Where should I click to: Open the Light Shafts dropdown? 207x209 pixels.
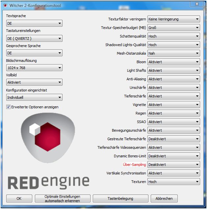point(174,70)
